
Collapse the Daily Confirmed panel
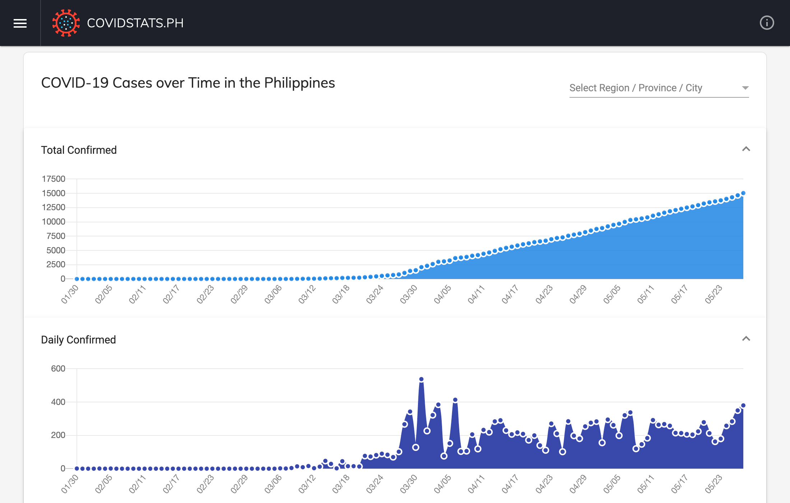pyautogui.click(x=746, y=339)
